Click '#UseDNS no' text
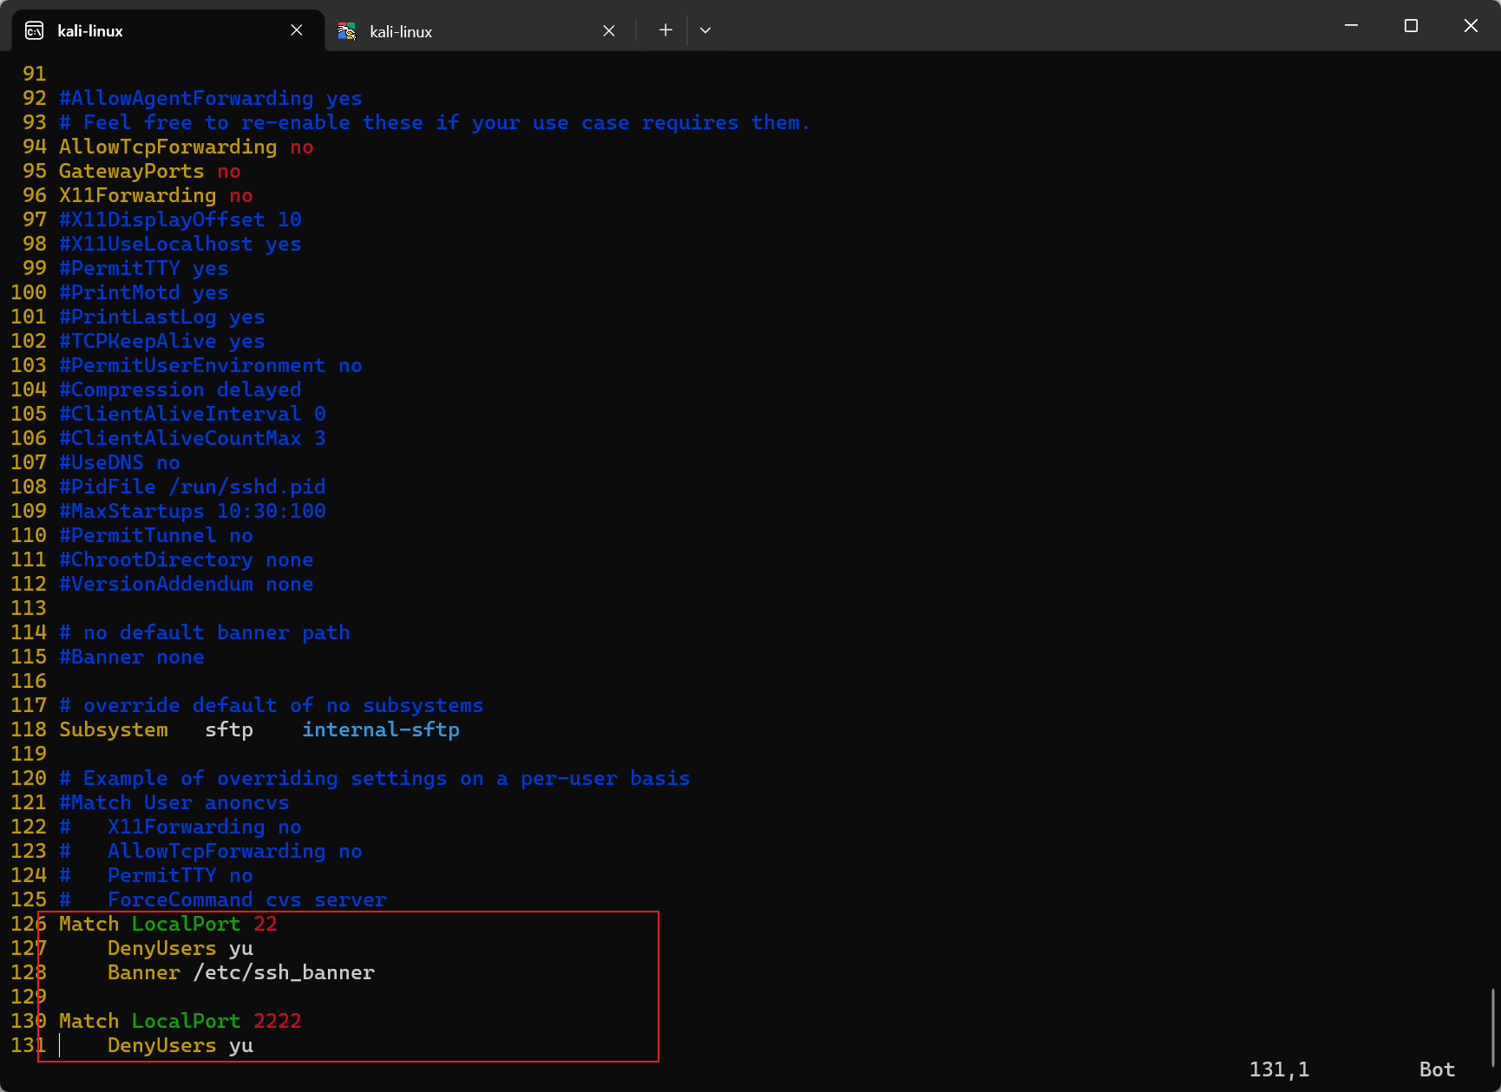Image resolution: width=1501 pixels, height=1092 pixels. tap(120, 463)
